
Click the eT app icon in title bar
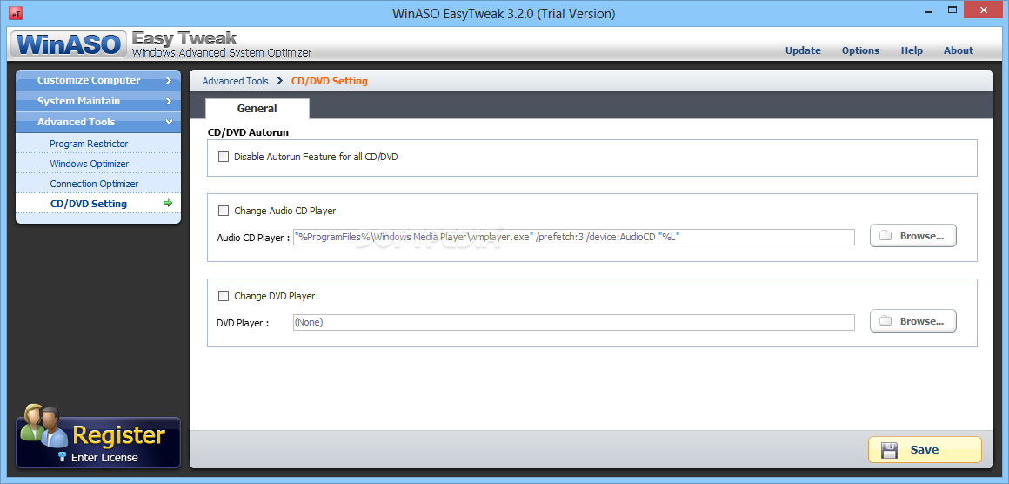[17, 13]
